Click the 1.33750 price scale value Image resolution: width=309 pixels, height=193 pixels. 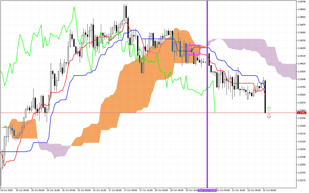pyautogui.click(x=301, y=87)
